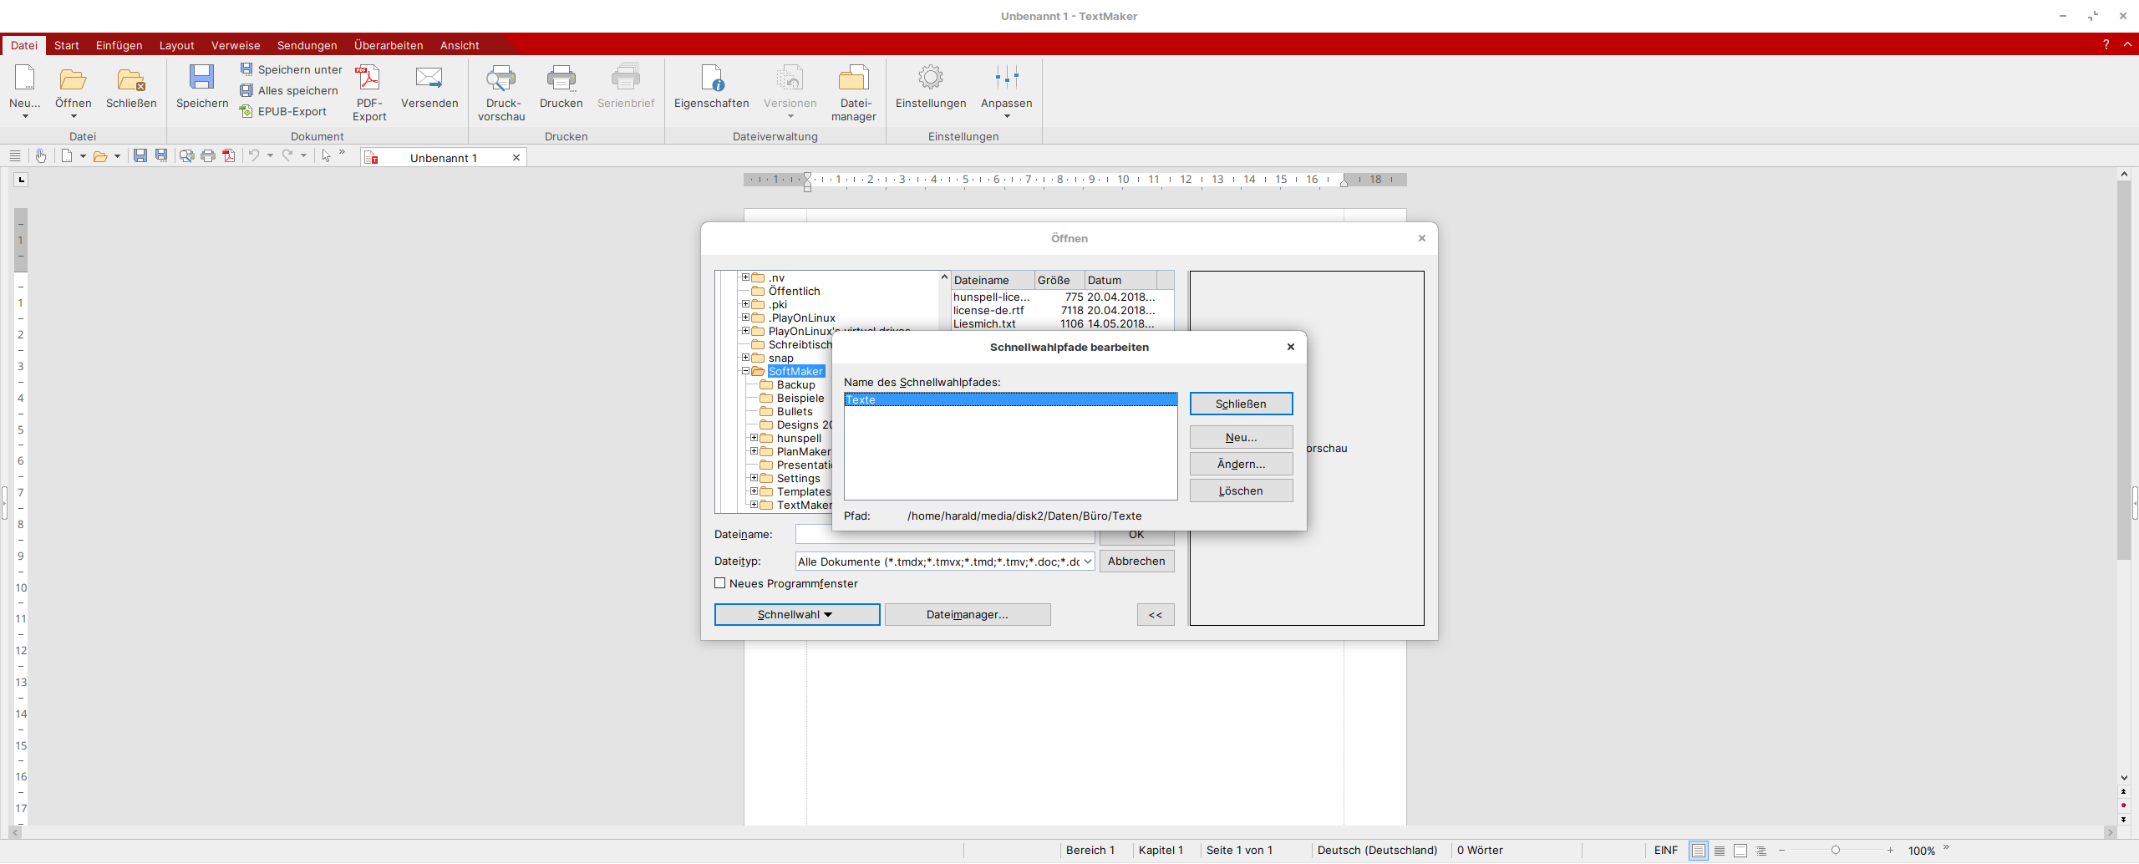The width and height of the screenshot is (2139, 864).
Task: Open quick-access open-file dropdown arrow
Action: click(x=117, y=156)
